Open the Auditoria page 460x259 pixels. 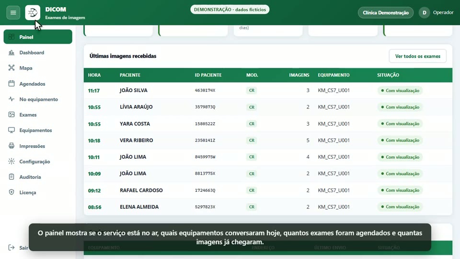coord(38,177)
